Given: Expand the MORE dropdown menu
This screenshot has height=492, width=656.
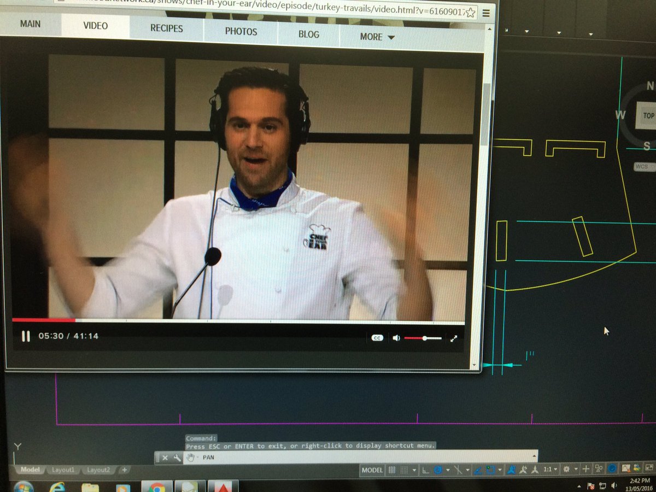Looking at the screenshot, I should click(377, 37).
